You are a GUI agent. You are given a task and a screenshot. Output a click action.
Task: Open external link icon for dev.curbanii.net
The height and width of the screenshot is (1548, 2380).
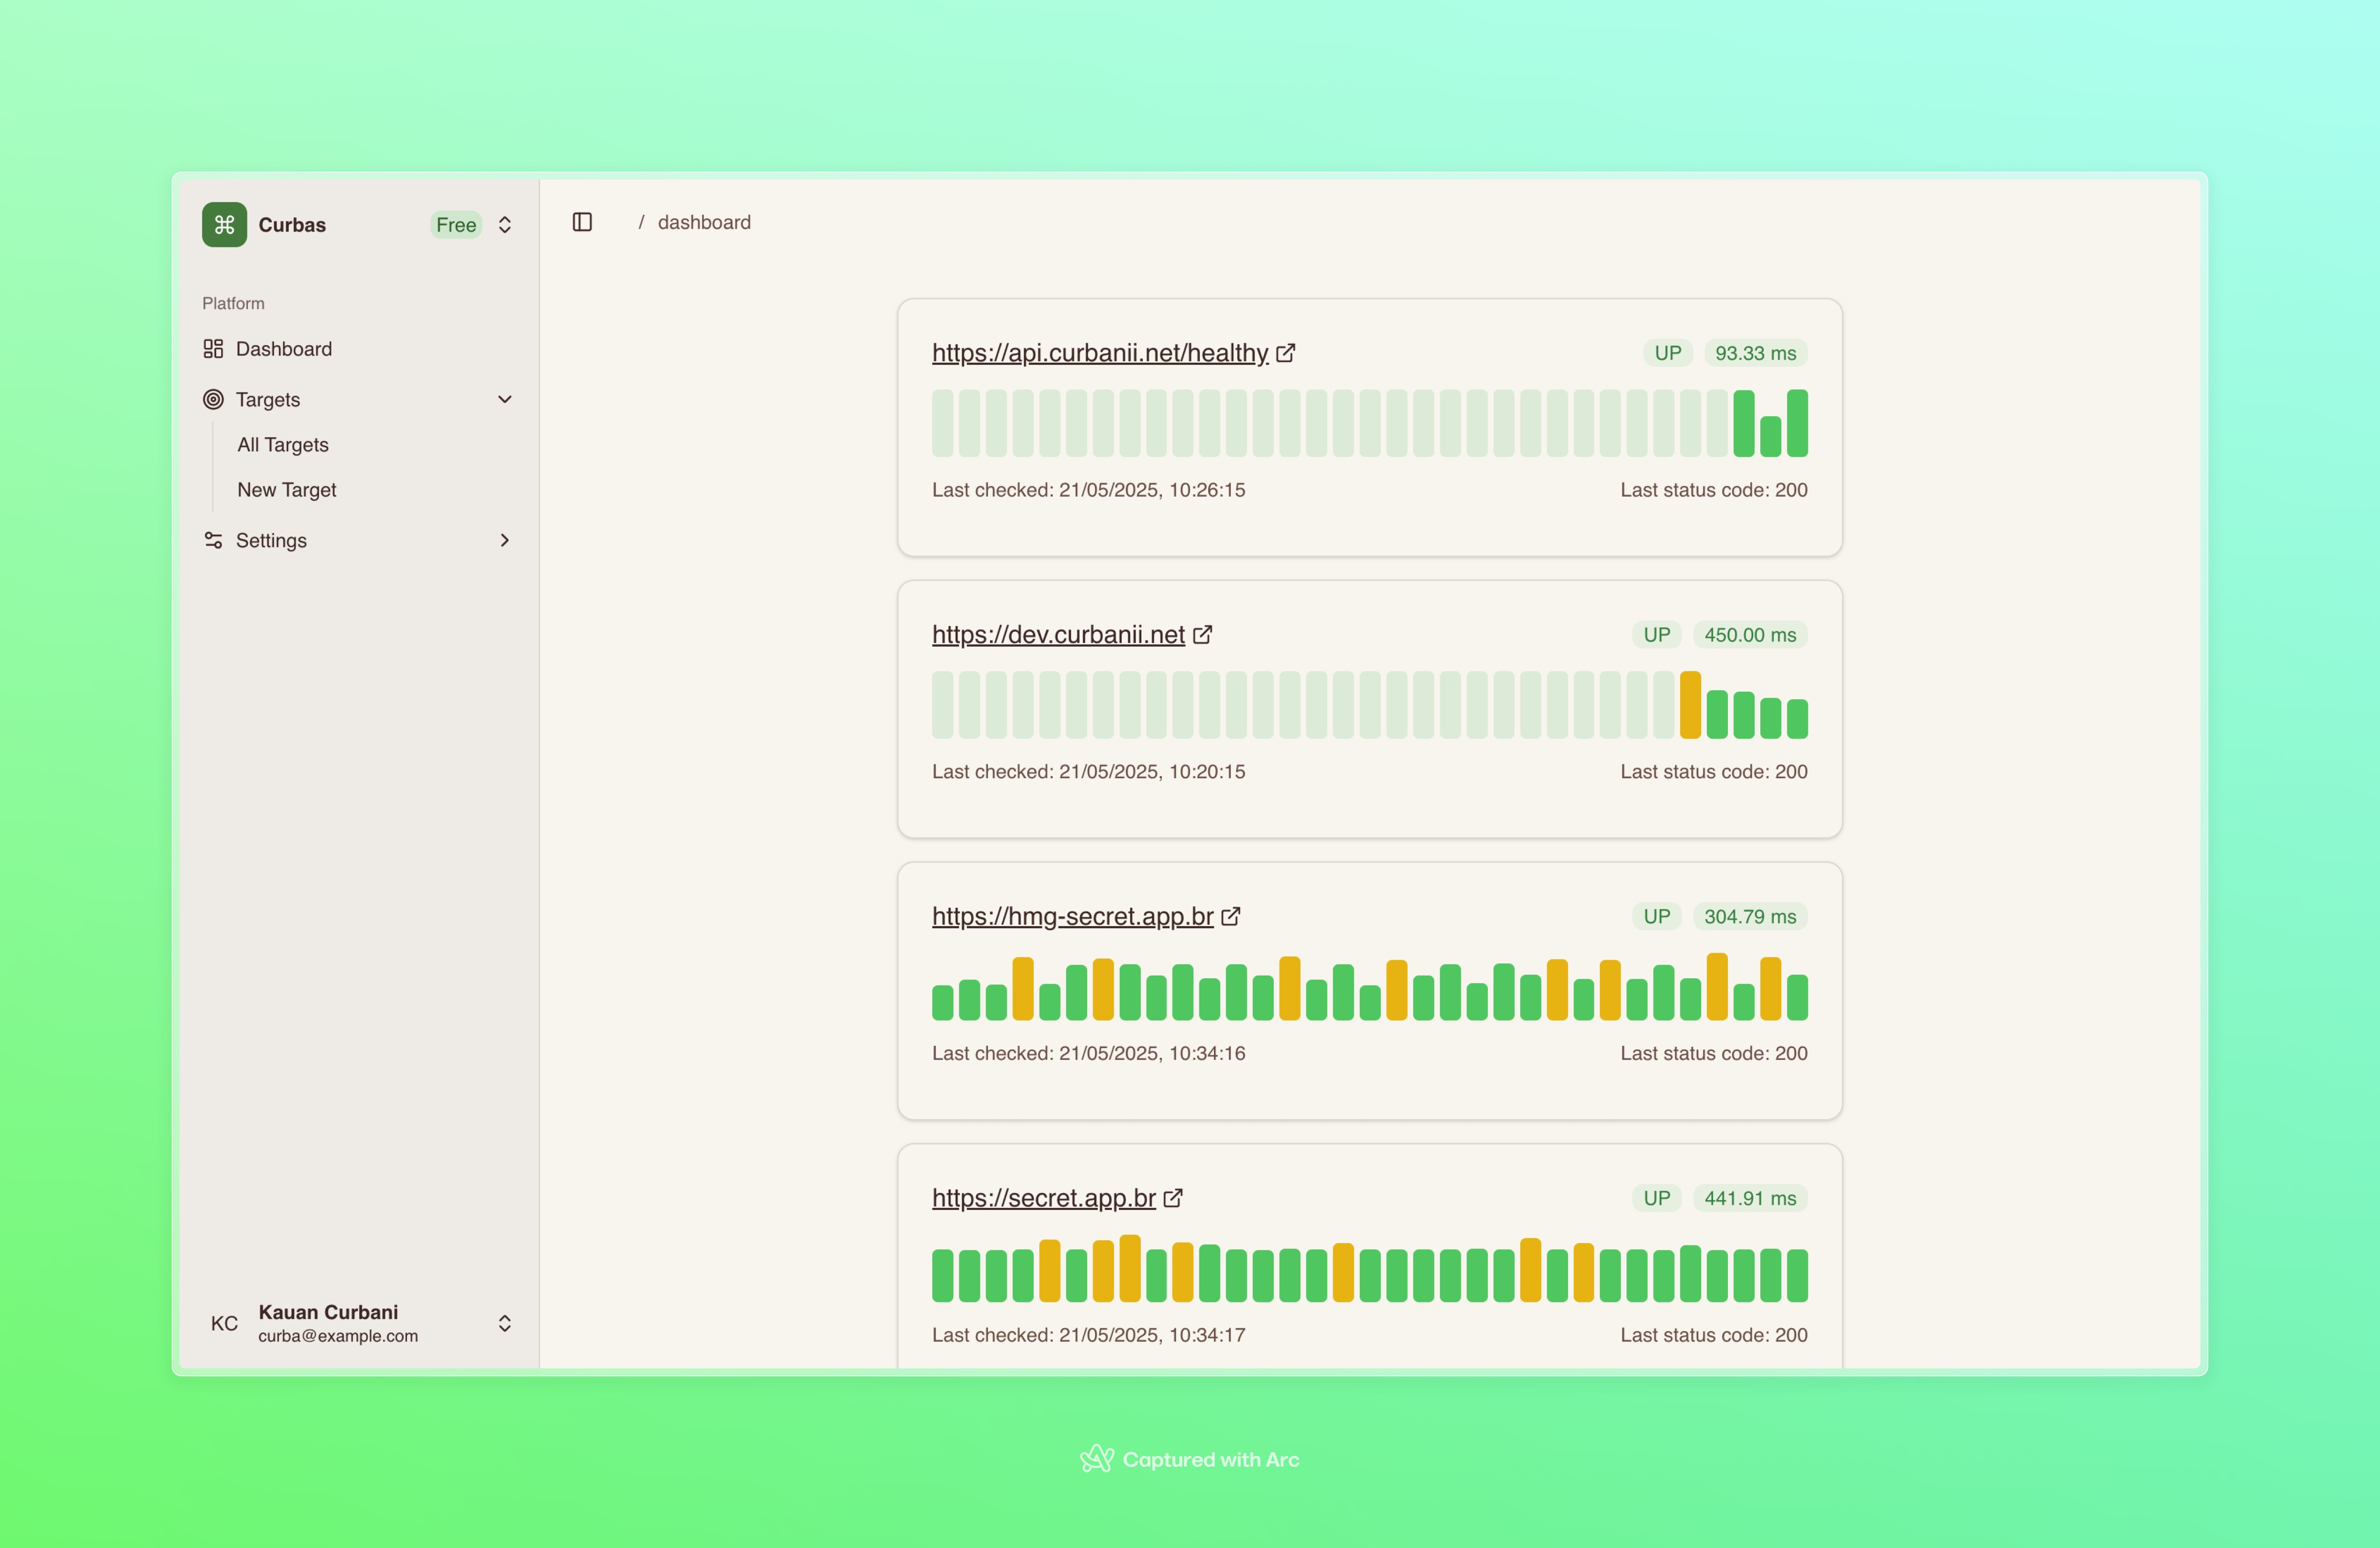[1202, 634]
